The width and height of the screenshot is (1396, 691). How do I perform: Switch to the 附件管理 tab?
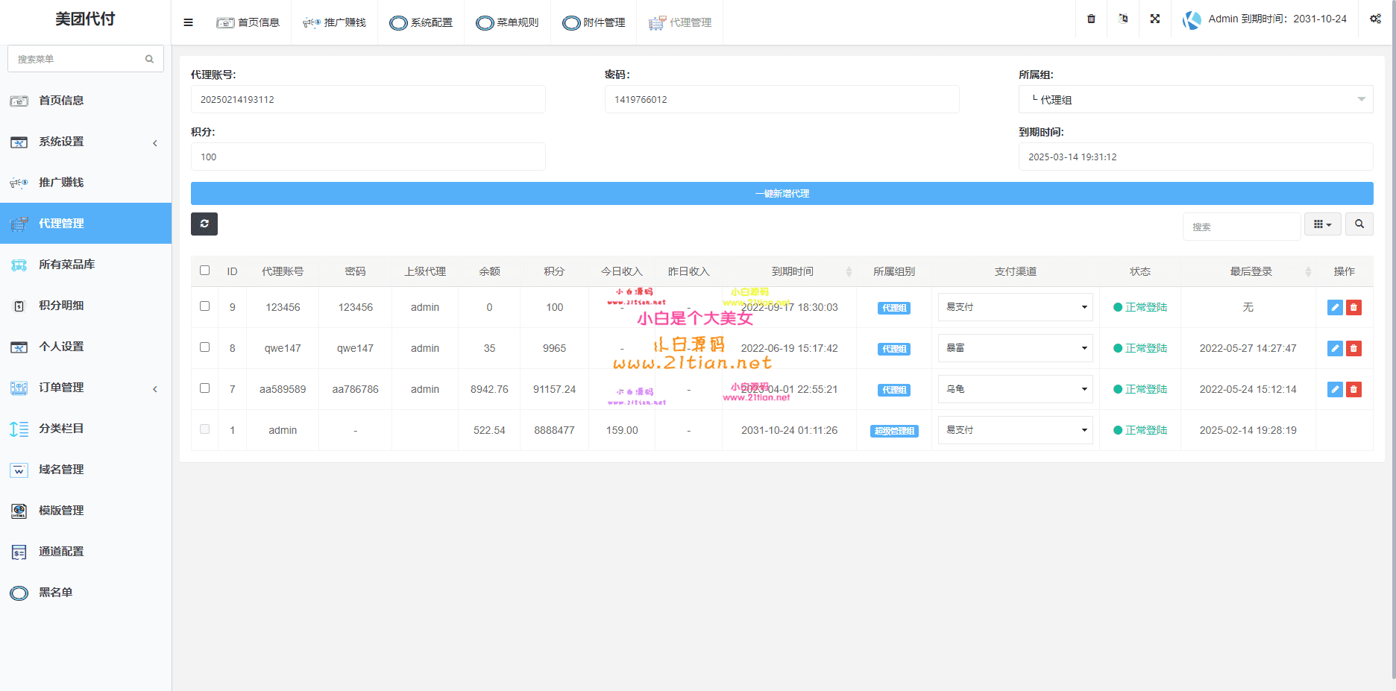(x=594, y=22)
